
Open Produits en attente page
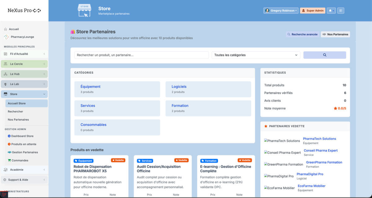pos(24,144)
